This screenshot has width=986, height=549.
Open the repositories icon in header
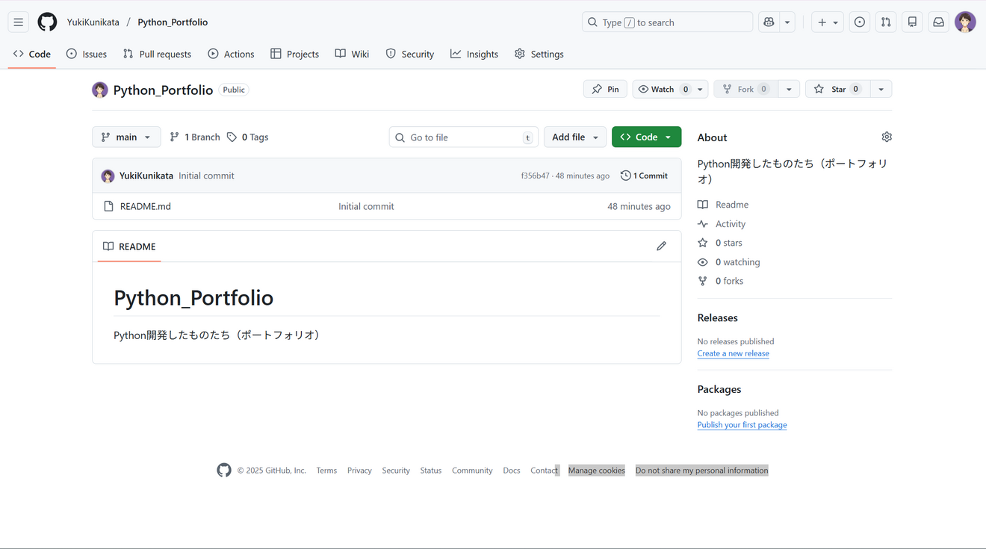pyautogui.click(x=912, y=22)
